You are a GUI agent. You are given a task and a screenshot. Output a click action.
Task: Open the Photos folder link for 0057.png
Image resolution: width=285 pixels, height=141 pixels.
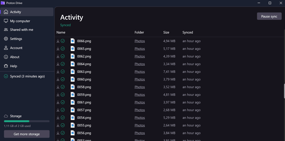[x=140, y=110]
